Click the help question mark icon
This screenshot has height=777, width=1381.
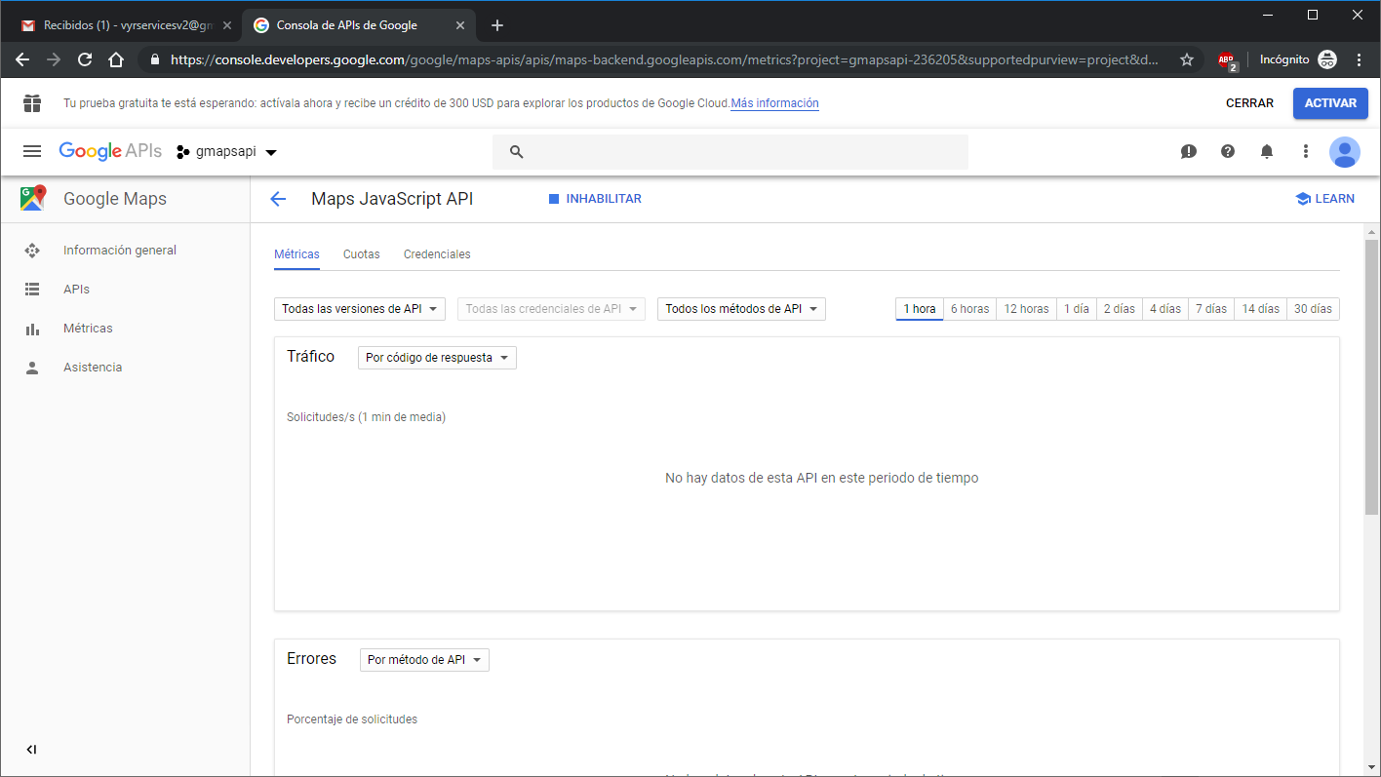pos(1228,151)
